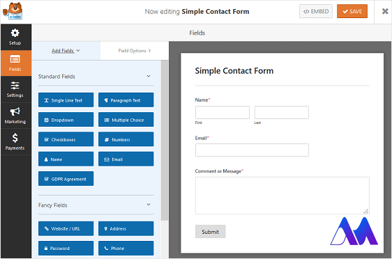This screenshot has width=392, height=259.
Task: Click the First name input box
Action: coord(223,112)
